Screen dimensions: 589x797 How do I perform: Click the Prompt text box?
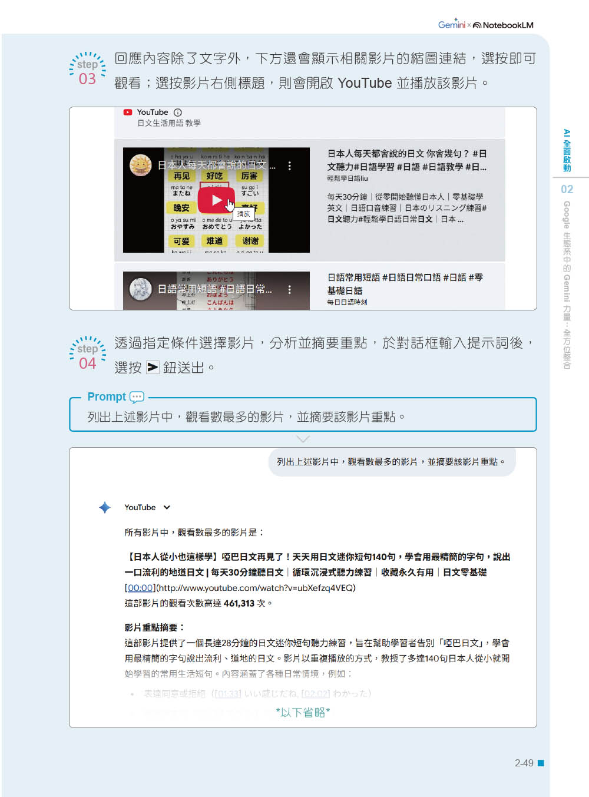303,417
